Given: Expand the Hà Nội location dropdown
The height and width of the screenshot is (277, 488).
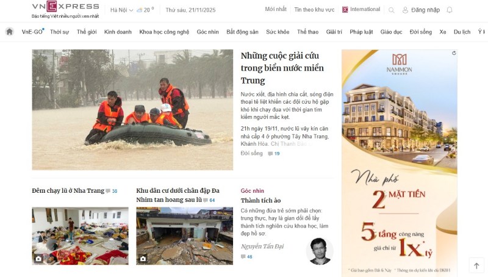Looking at the screenshot, I should (x=121, y=10).
